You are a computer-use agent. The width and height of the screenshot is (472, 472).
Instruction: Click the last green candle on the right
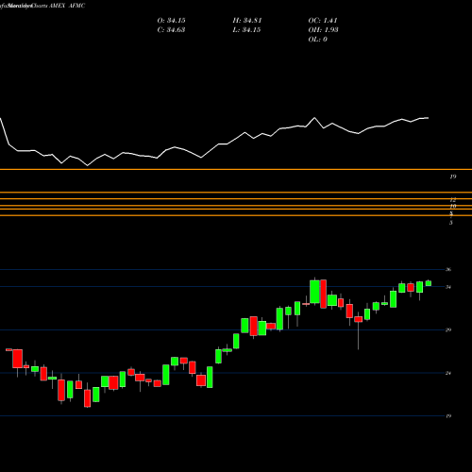pyautogui.click(x=429, y=283)
